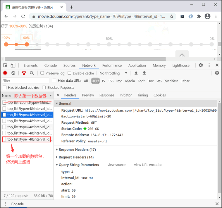
Task: Enable Preserve log checkbox
Action: point(42,73)
